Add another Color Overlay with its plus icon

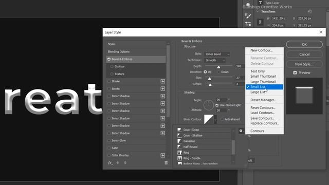point(162,155)
